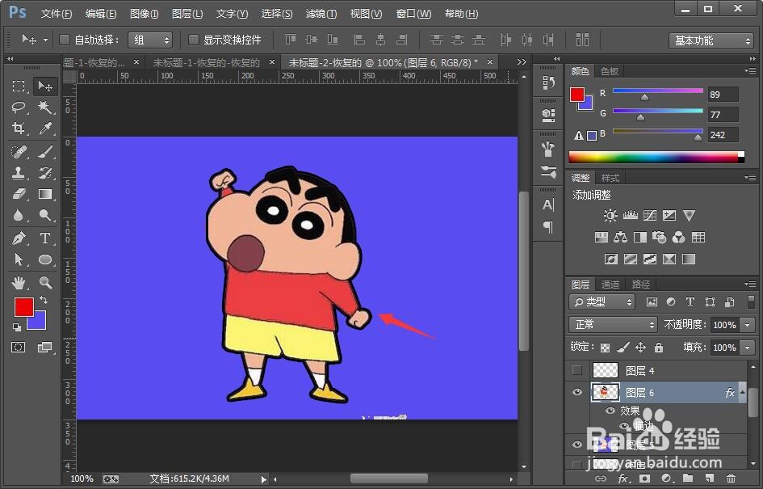Image resolution: width=763 pixels, height=489 pixels.
Task: Open 图像(I) menu
Action: (144, 14)
